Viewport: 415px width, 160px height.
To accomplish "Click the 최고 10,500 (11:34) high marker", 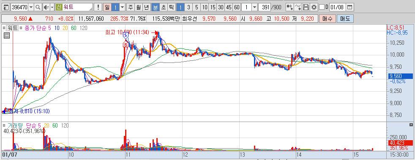I will tap(127, 32).
